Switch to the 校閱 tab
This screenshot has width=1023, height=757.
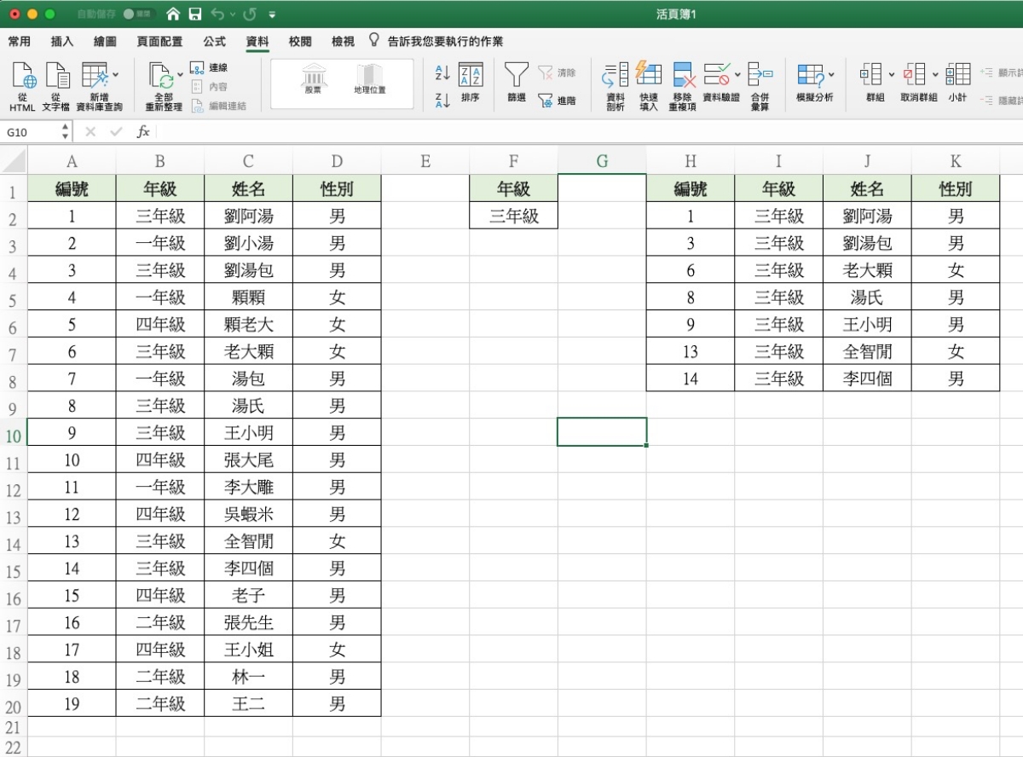pyautogui.click(x=300, y=41)
